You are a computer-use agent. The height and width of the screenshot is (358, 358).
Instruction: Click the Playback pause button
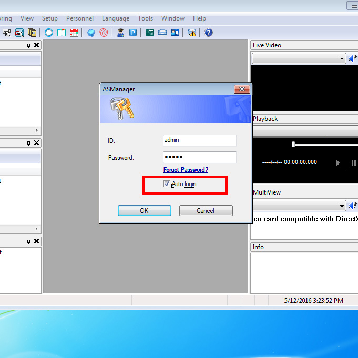tap(353, 163)
